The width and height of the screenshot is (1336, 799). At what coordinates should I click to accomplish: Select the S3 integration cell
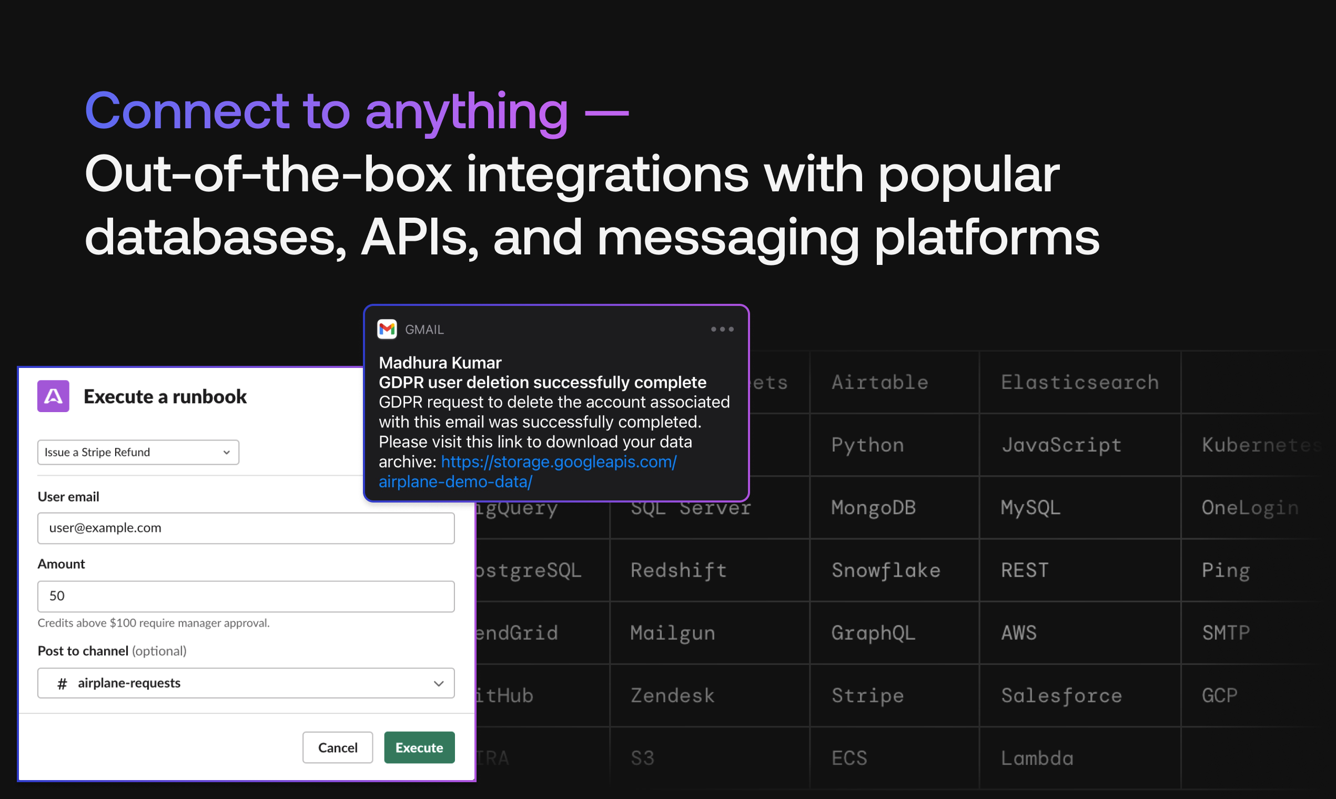pos(710,758)
